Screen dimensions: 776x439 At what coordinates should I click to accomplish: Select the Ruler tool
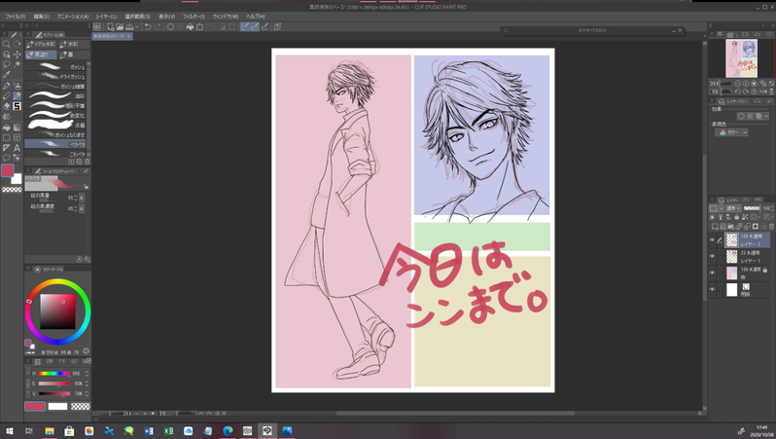click(x=7, y=148)
